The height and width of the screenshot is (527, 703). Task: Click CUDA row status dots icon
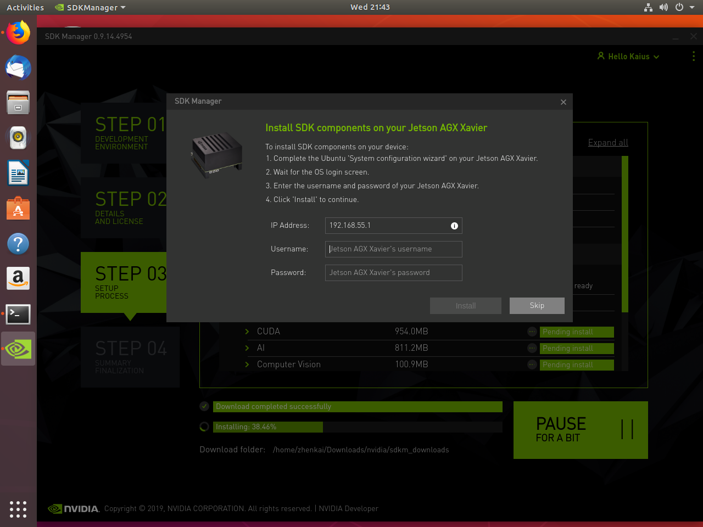point(532,332)
